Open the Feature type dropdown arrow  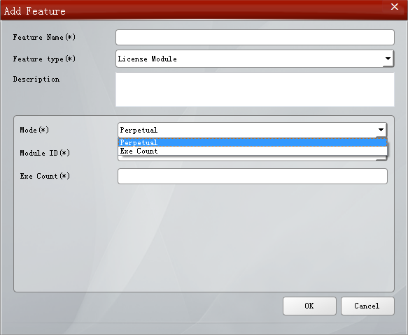(388, 59)
